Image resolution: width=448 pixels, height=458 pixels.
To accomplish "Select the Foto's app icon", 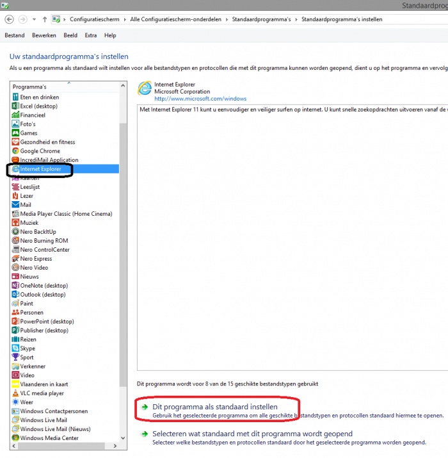I will (x=15, y=124).
